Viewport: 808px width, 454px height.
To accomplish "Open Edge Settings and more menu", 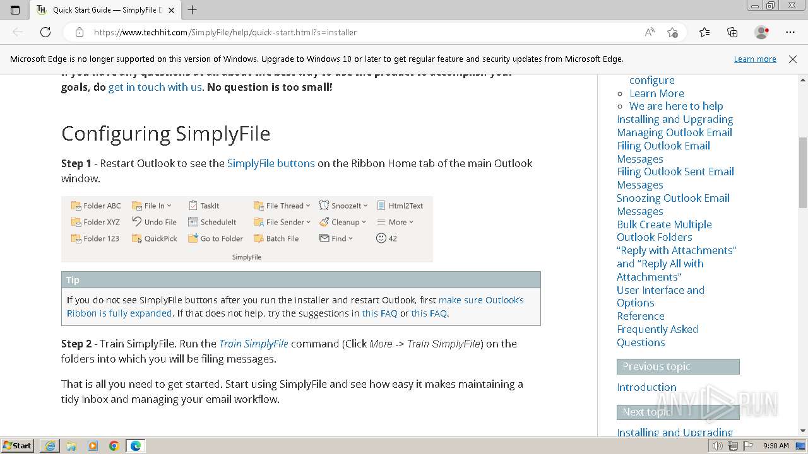I will pos(790,32).
